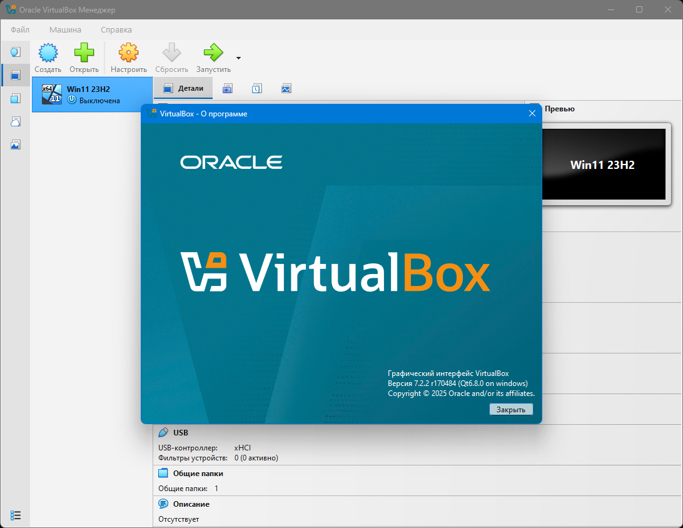Click the VirtualBox Manager title bar app icon
The width and height of the screenshot is (683, 528).
pyautogui.click(x=10, y=9)
